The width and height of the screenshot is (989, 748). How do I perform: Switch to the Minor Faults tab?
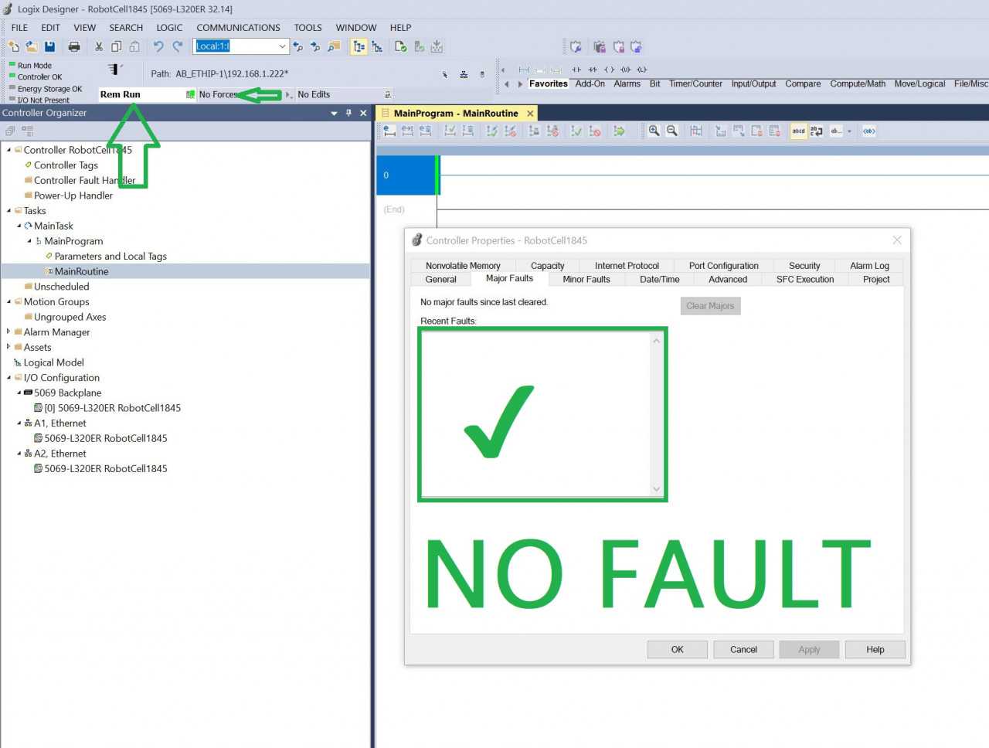pos(586,280)
